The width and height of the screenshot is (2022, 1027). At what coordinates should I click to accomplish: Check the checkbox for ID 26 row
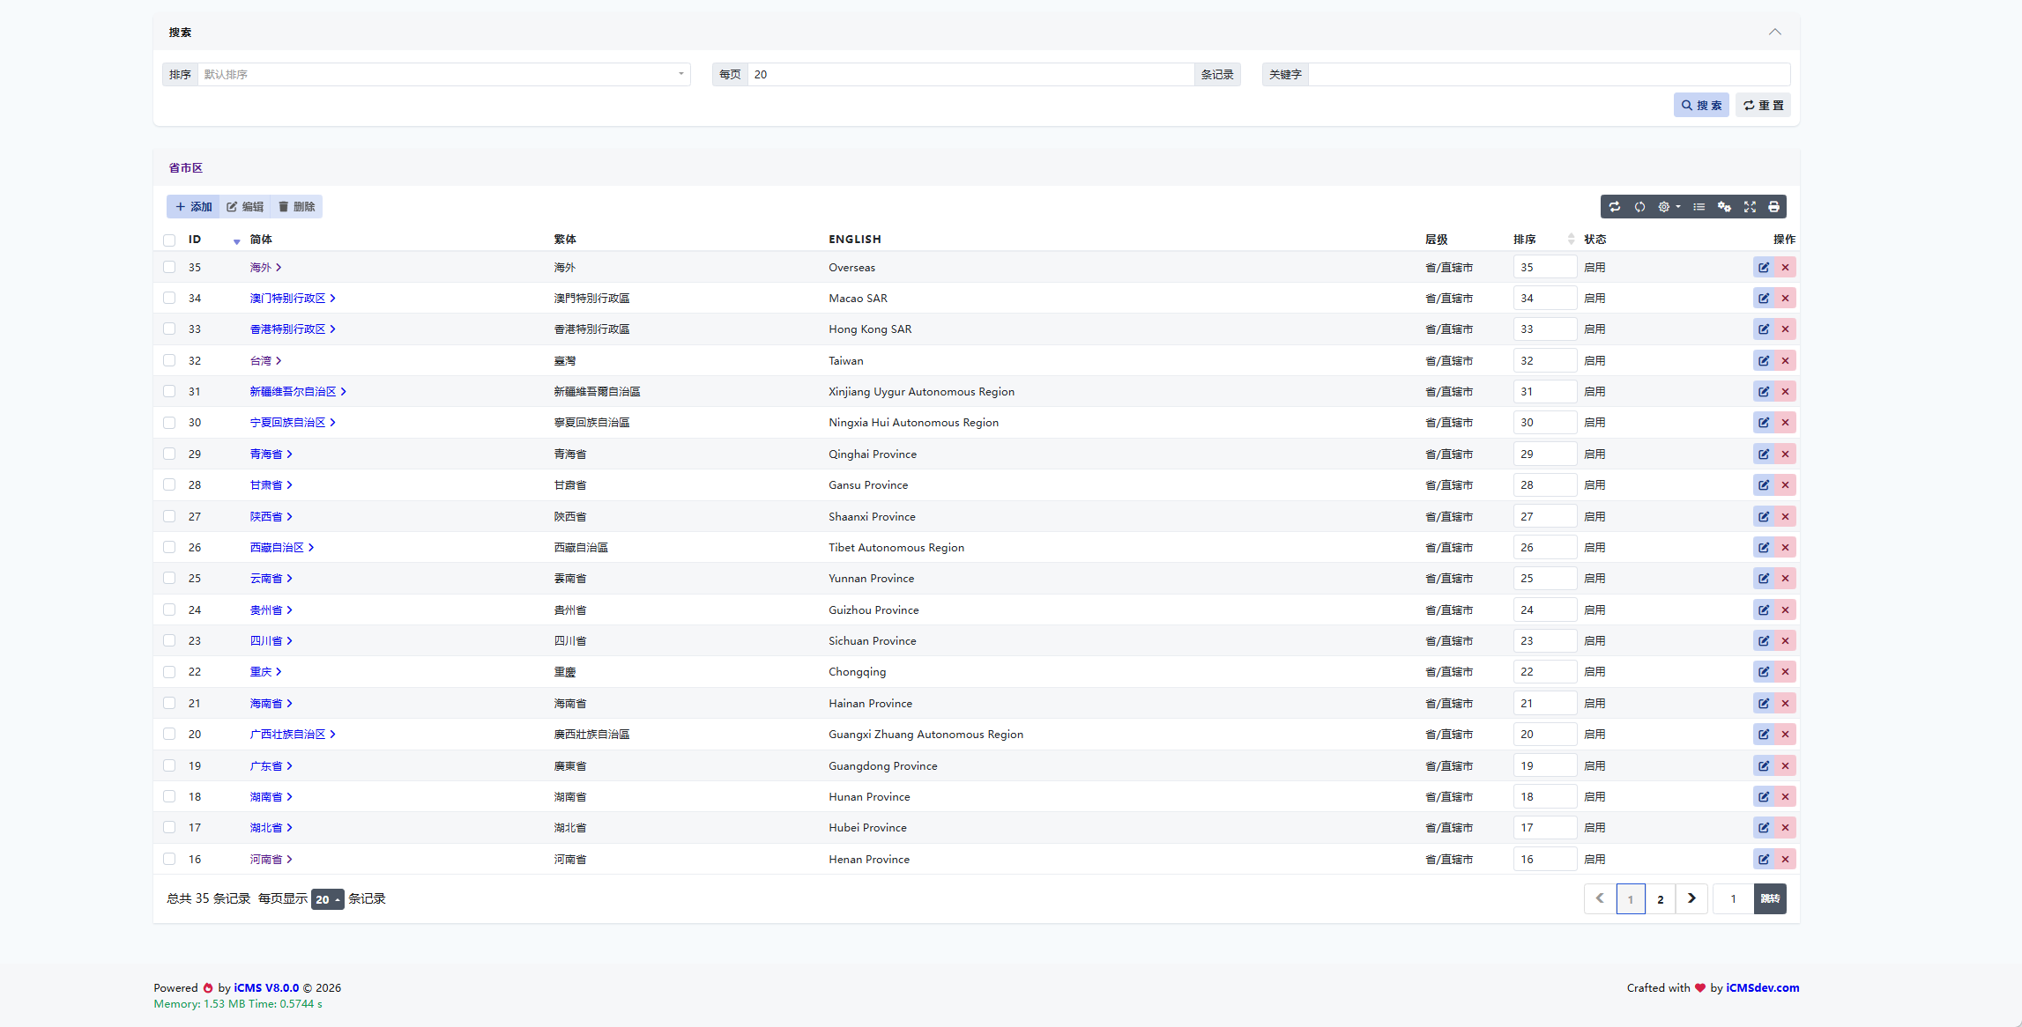click(x=169, y=548)
